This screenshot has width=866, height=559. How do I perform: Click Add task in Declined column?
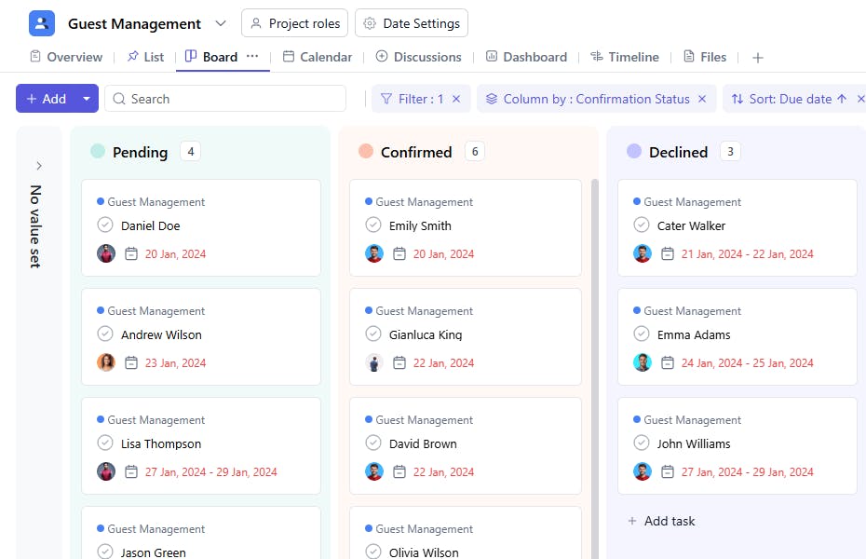[661, 521]
